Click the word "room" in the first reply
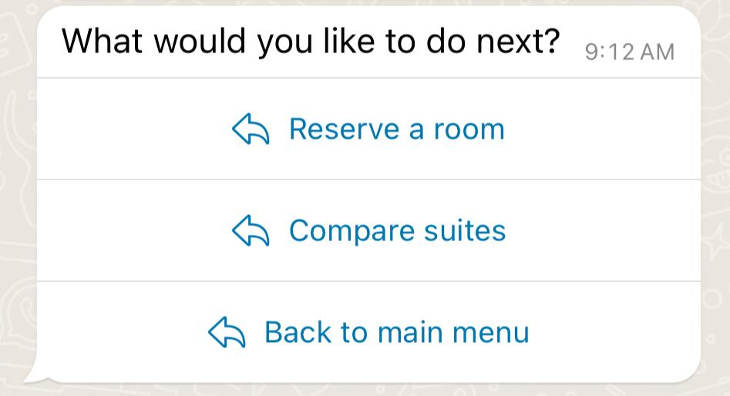 469,129
